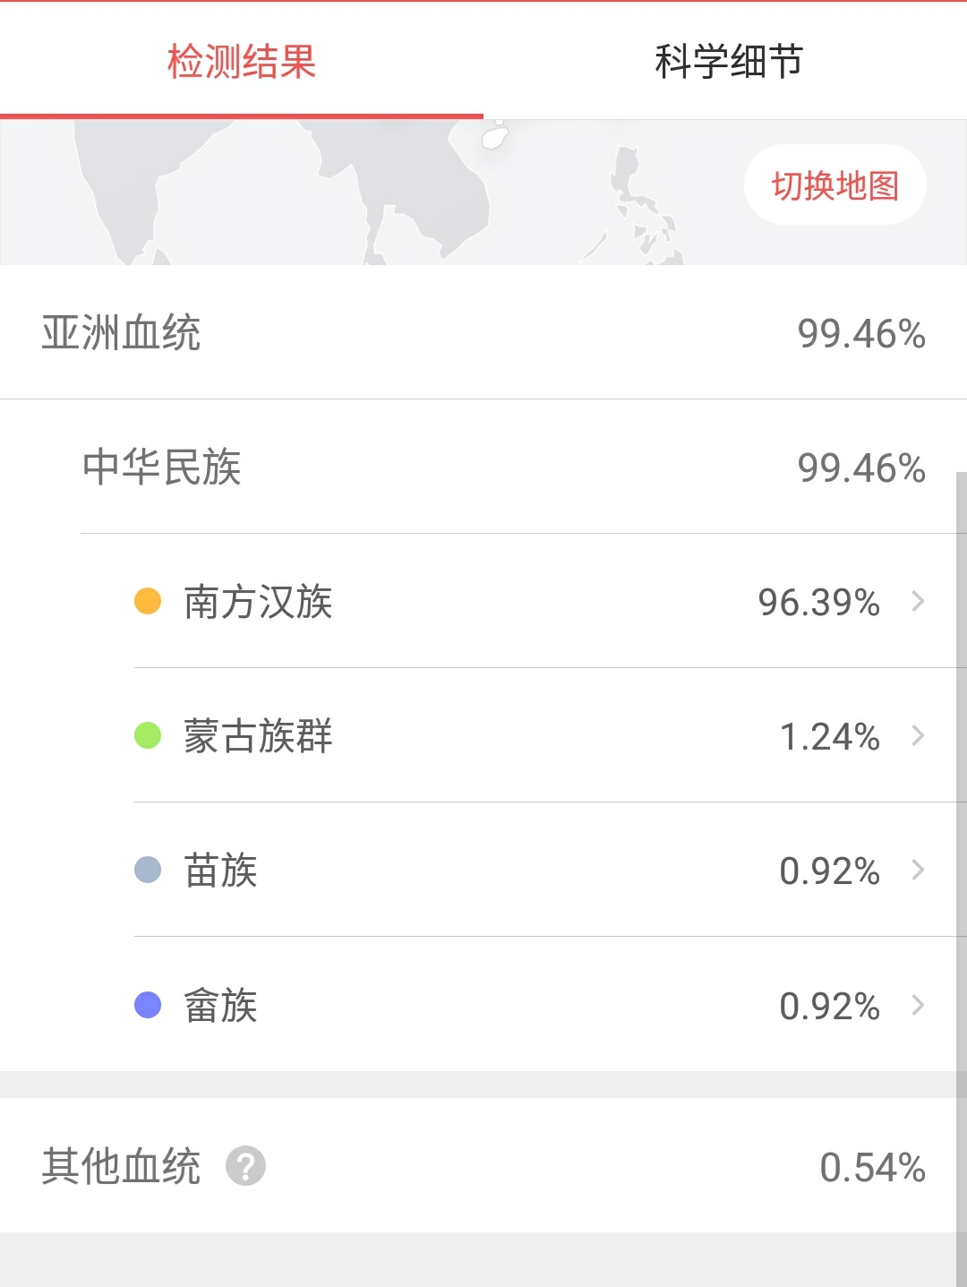Image resolution: width=967 pixels, height=1287 pixels.
Task: Switch to the 科学细节 tab
Action: point(728,62)
